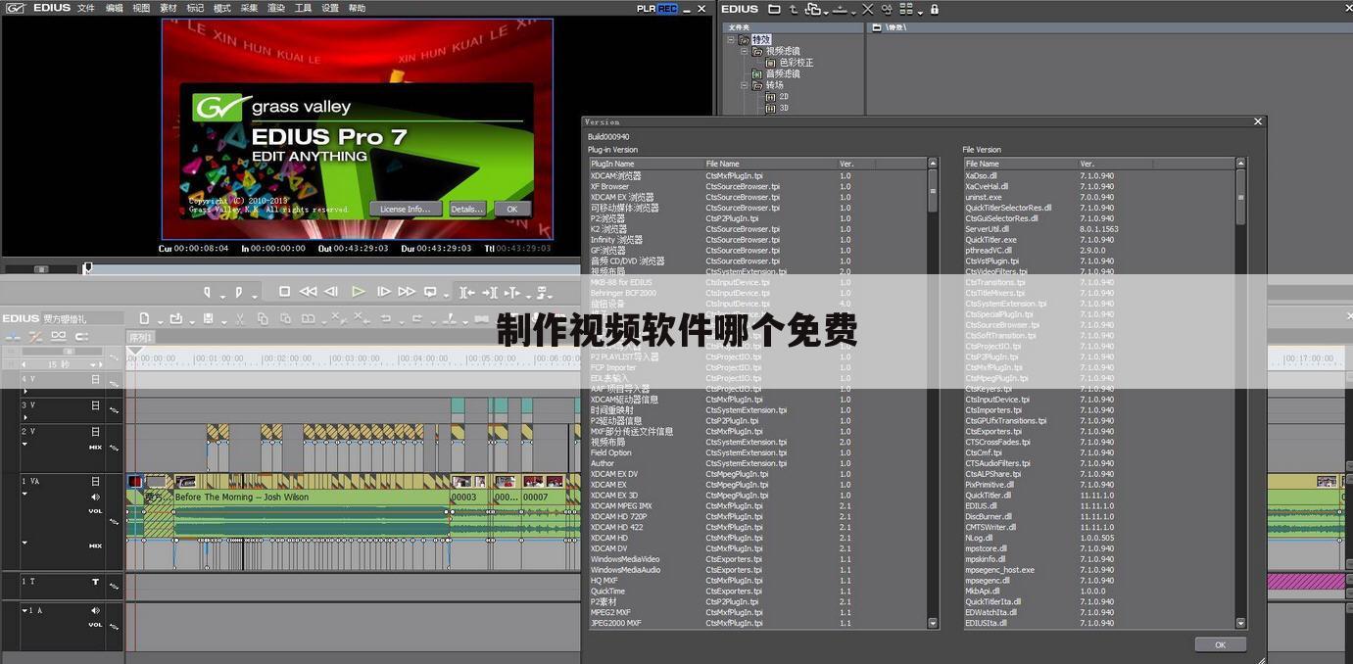Image resolution: width=1353 pixels, height=664 pixels.
Task: Toggle the video mute on the 3 V track
Action: tap(95, 405)
